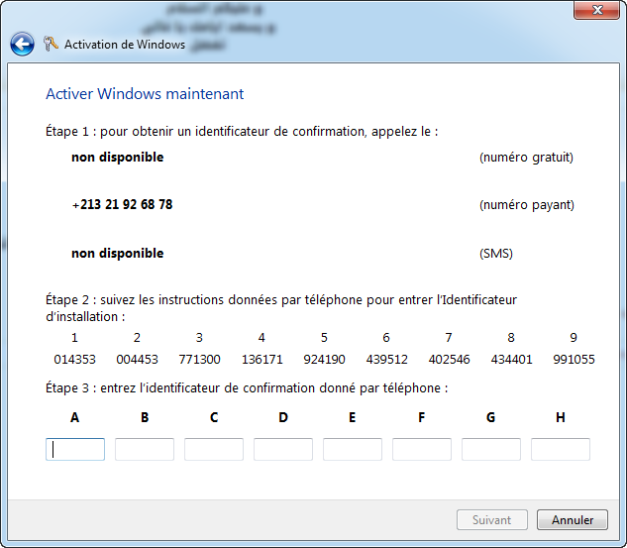Go back using the blue arrow button
The height and width of the screenshot is (548, 627).
pyautogui.click(x=22, y=44)
